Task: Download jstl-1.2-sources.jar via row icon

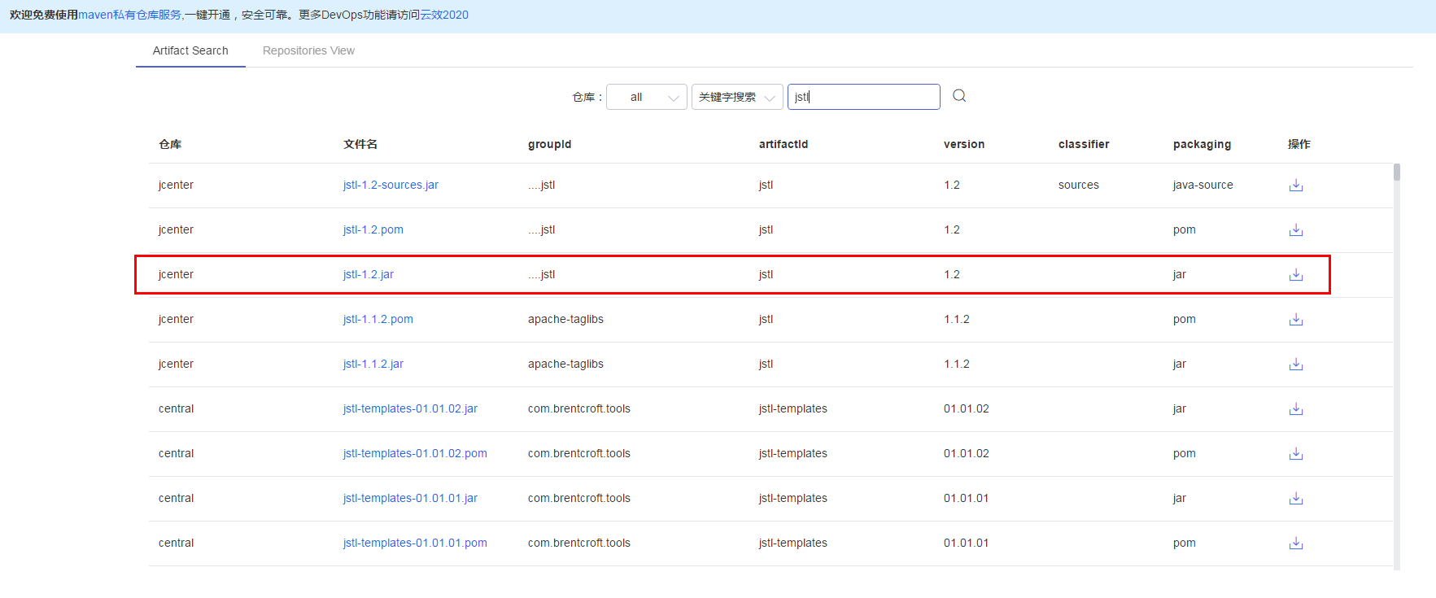Action: pos(1296,186)
